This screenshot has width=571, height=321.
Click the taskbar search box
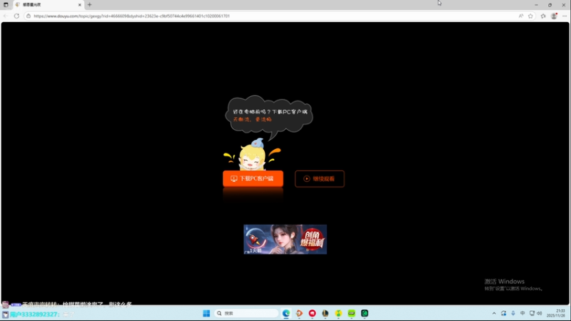tap(246, 313)
